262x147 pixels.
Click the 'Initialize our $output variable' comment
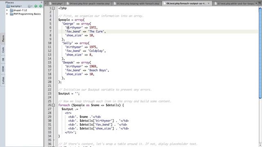105,90
